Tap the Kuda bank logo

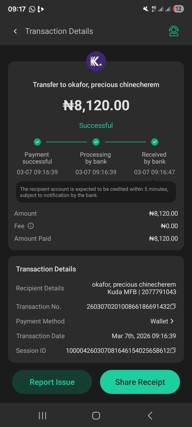[x=96, y=61]
